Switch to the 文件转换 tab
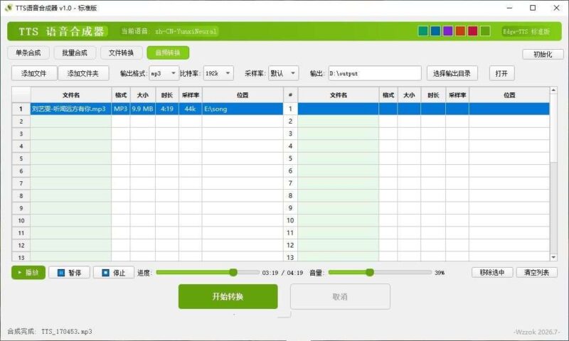The width and height of the screenshot is (569, 341). tap(121, 53)
